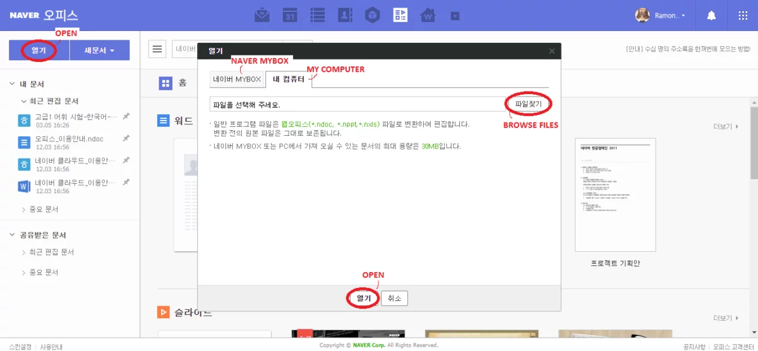Open Naver Mail from the top bar
This screenshot has width=758, height=351.
[x=262, y=15]
